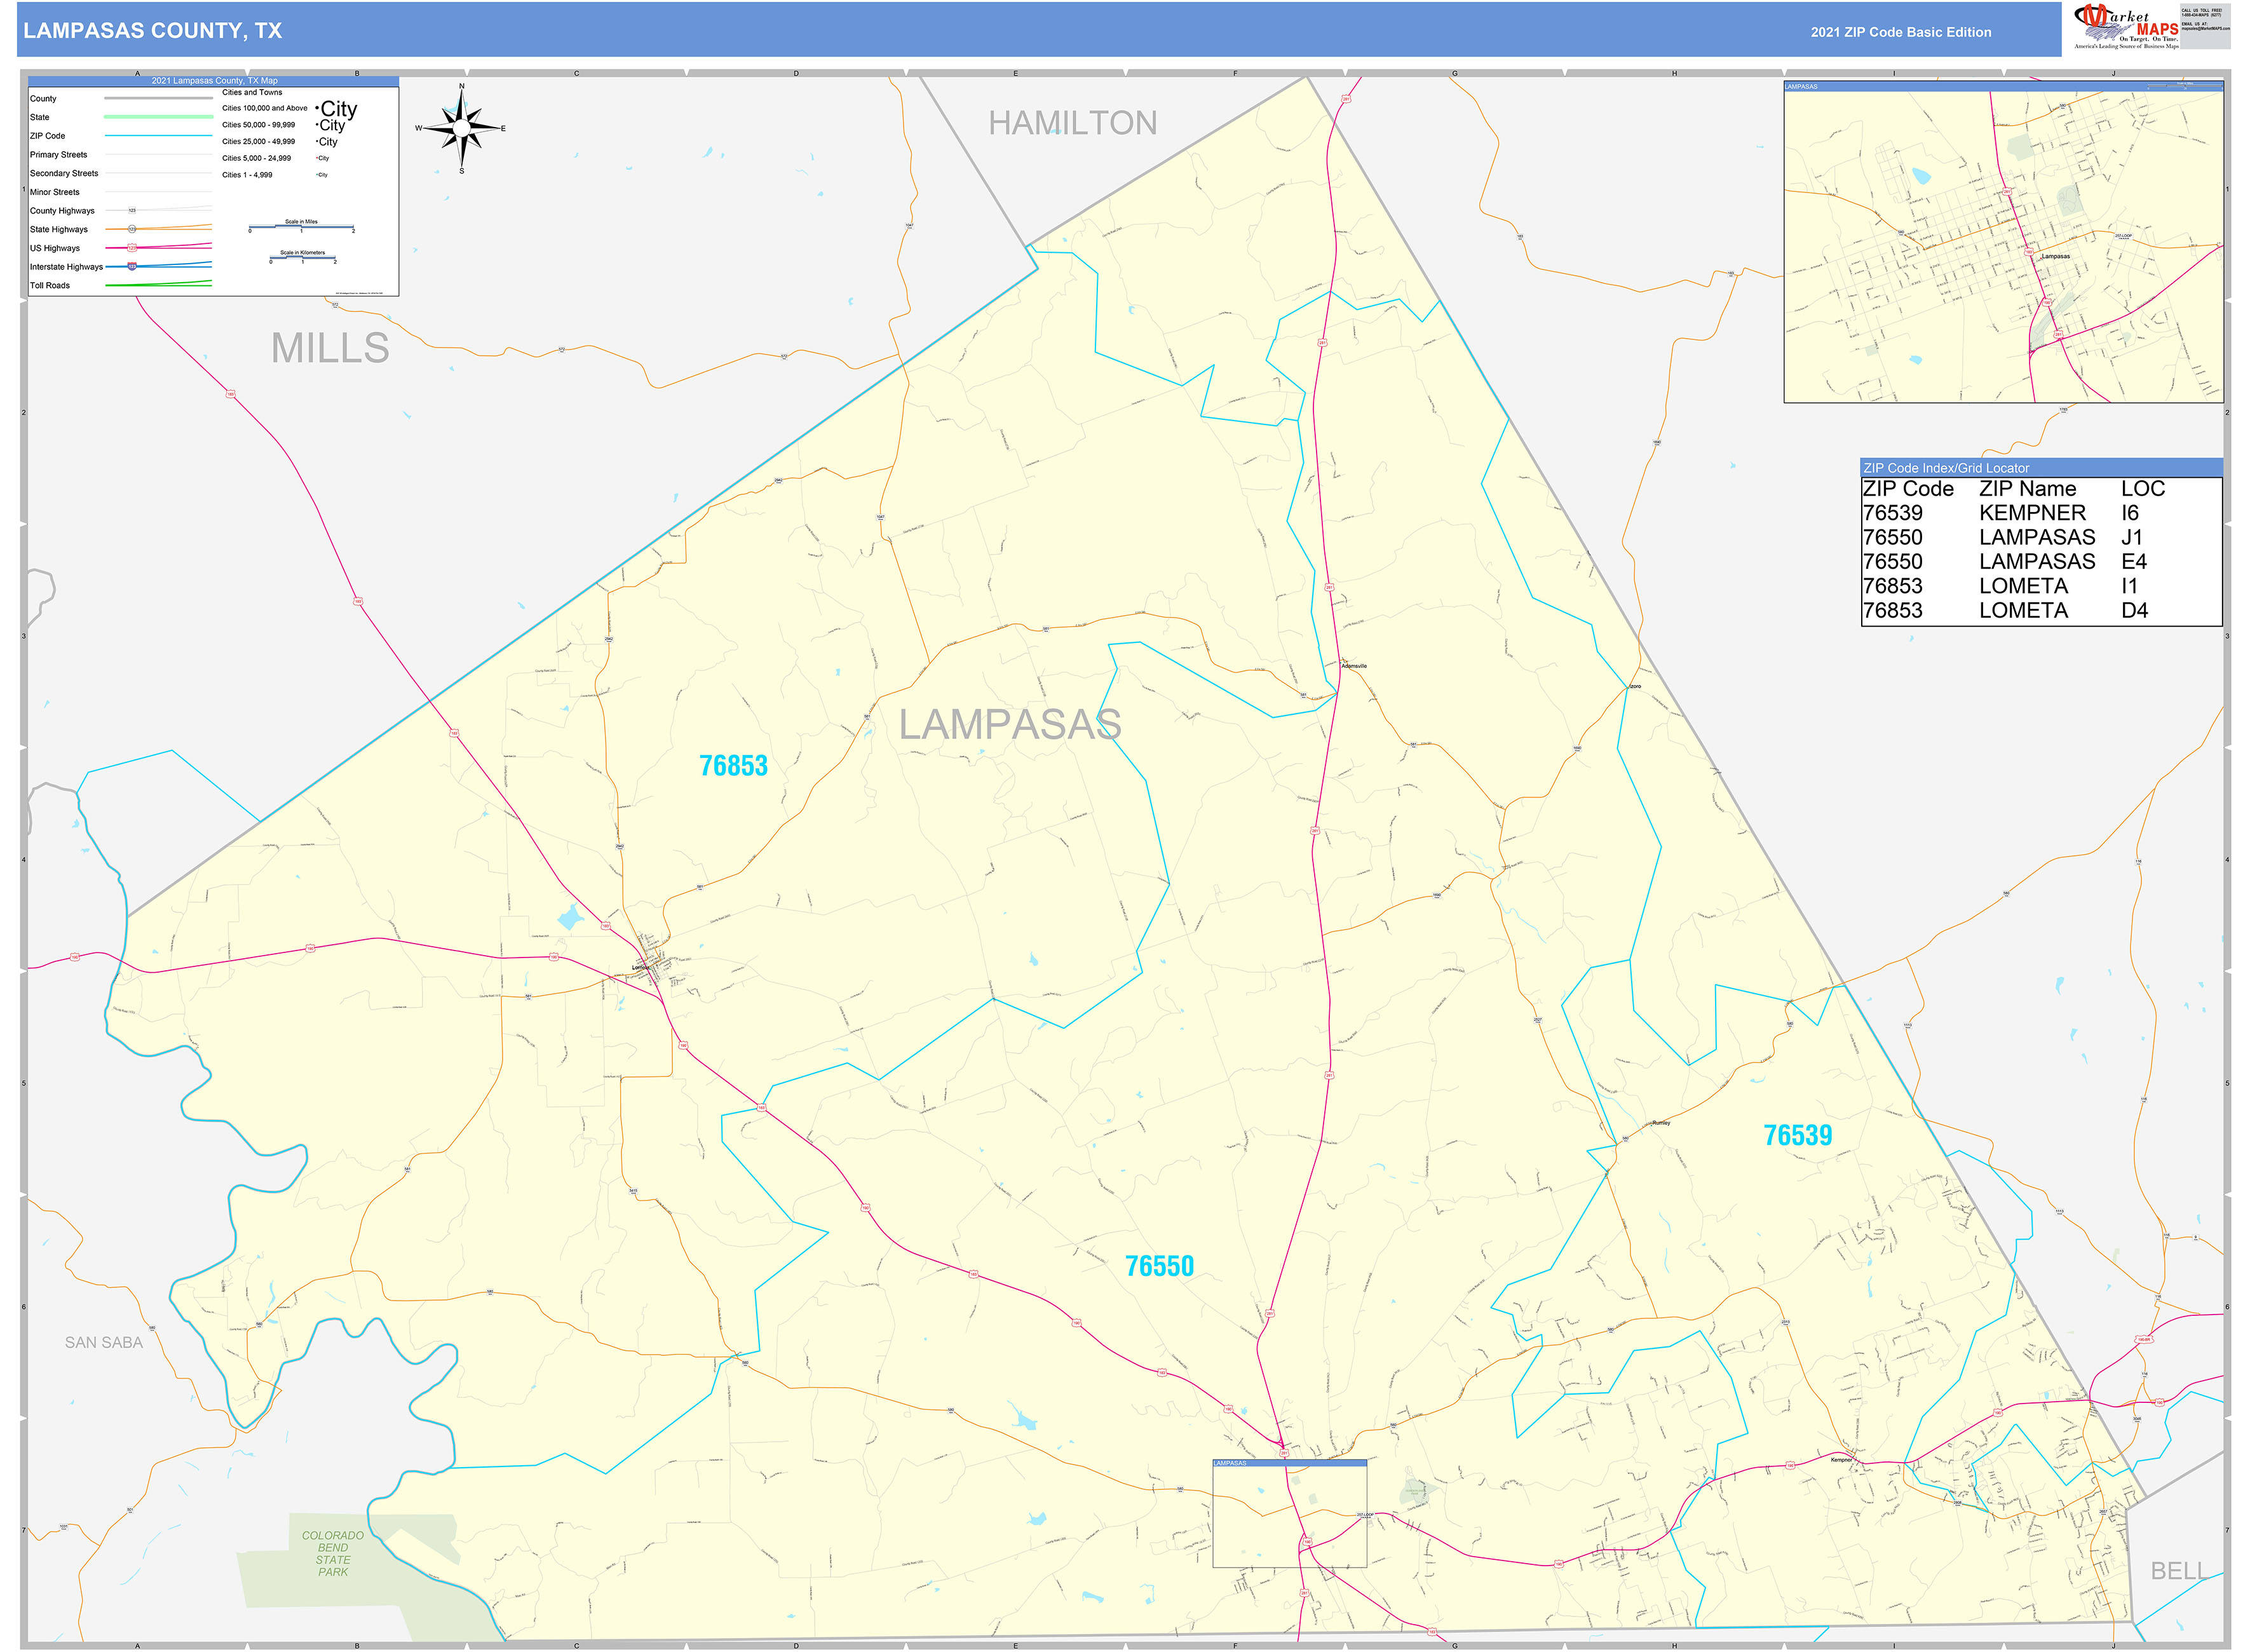This screenshot has height=1652, width=2250.
Task: Click the Scale in Kilometers bar
Action: coord(302,258)
